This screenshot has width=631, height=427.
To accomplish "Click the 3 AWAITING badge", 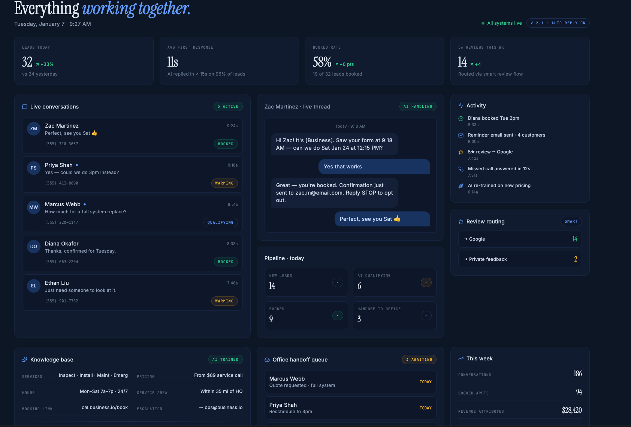I will point(419,360).
